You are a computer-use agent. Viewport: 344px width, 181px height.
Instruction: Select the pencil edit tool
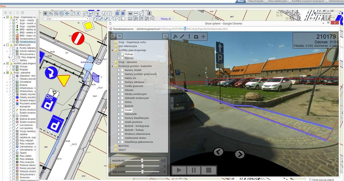tap(101, 19)
